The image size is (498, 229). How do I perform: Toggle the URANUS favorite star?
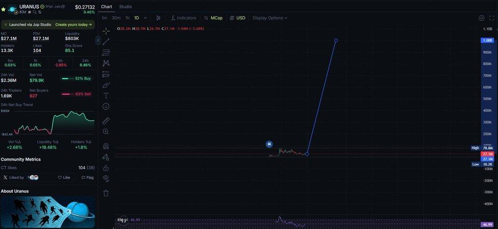click(x=3, y=9)
